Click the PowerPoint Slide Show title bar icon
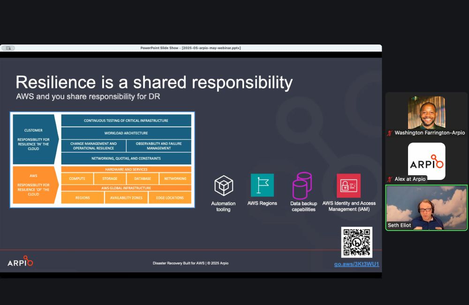 [x=8, y=48]
